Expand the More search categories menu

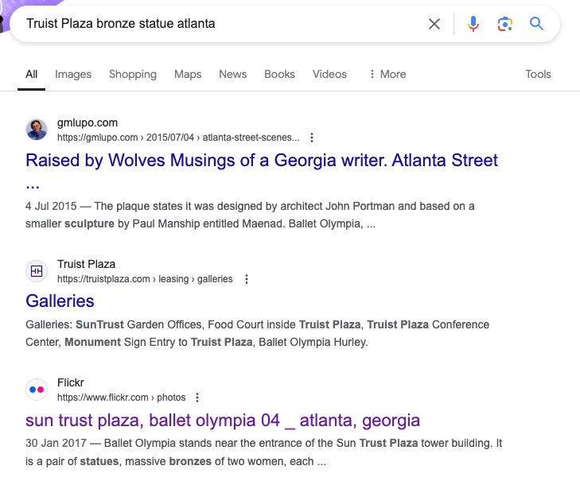click(x=387, y=74)
